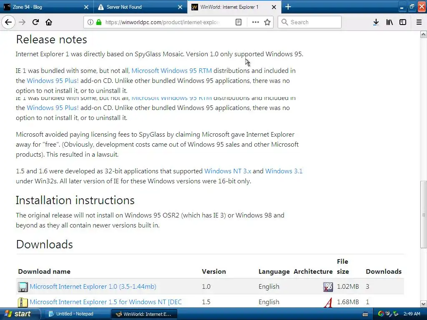Follow the first Windows 95 Plus! link
The height and width of the screenshot is (320, 427).
53,81
